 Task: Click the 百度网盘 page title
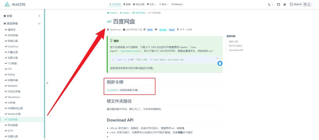pos(124,22)
